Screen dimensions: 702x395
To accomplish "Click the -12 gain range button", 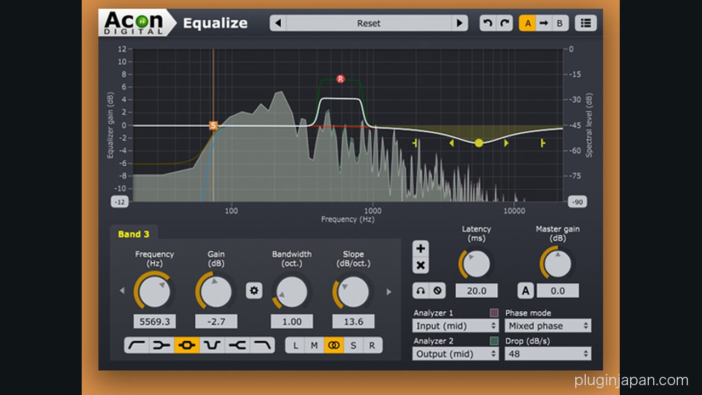I will tap(120, 202).
